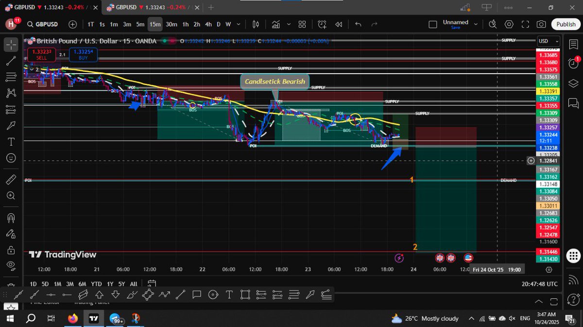Screen dimensions: 583x327
Task: Expand the indicators favorites dropdown arrow
Action: click(x=289, y=24)
